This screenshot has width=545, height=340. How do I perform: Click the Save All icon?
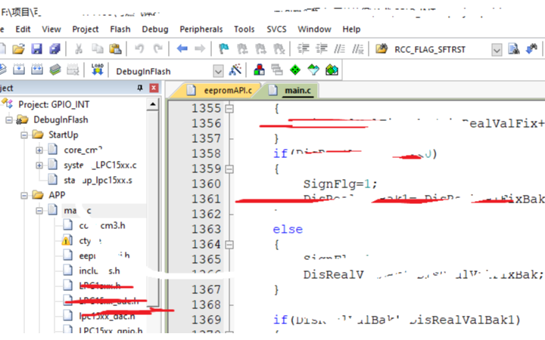(54, 49)
